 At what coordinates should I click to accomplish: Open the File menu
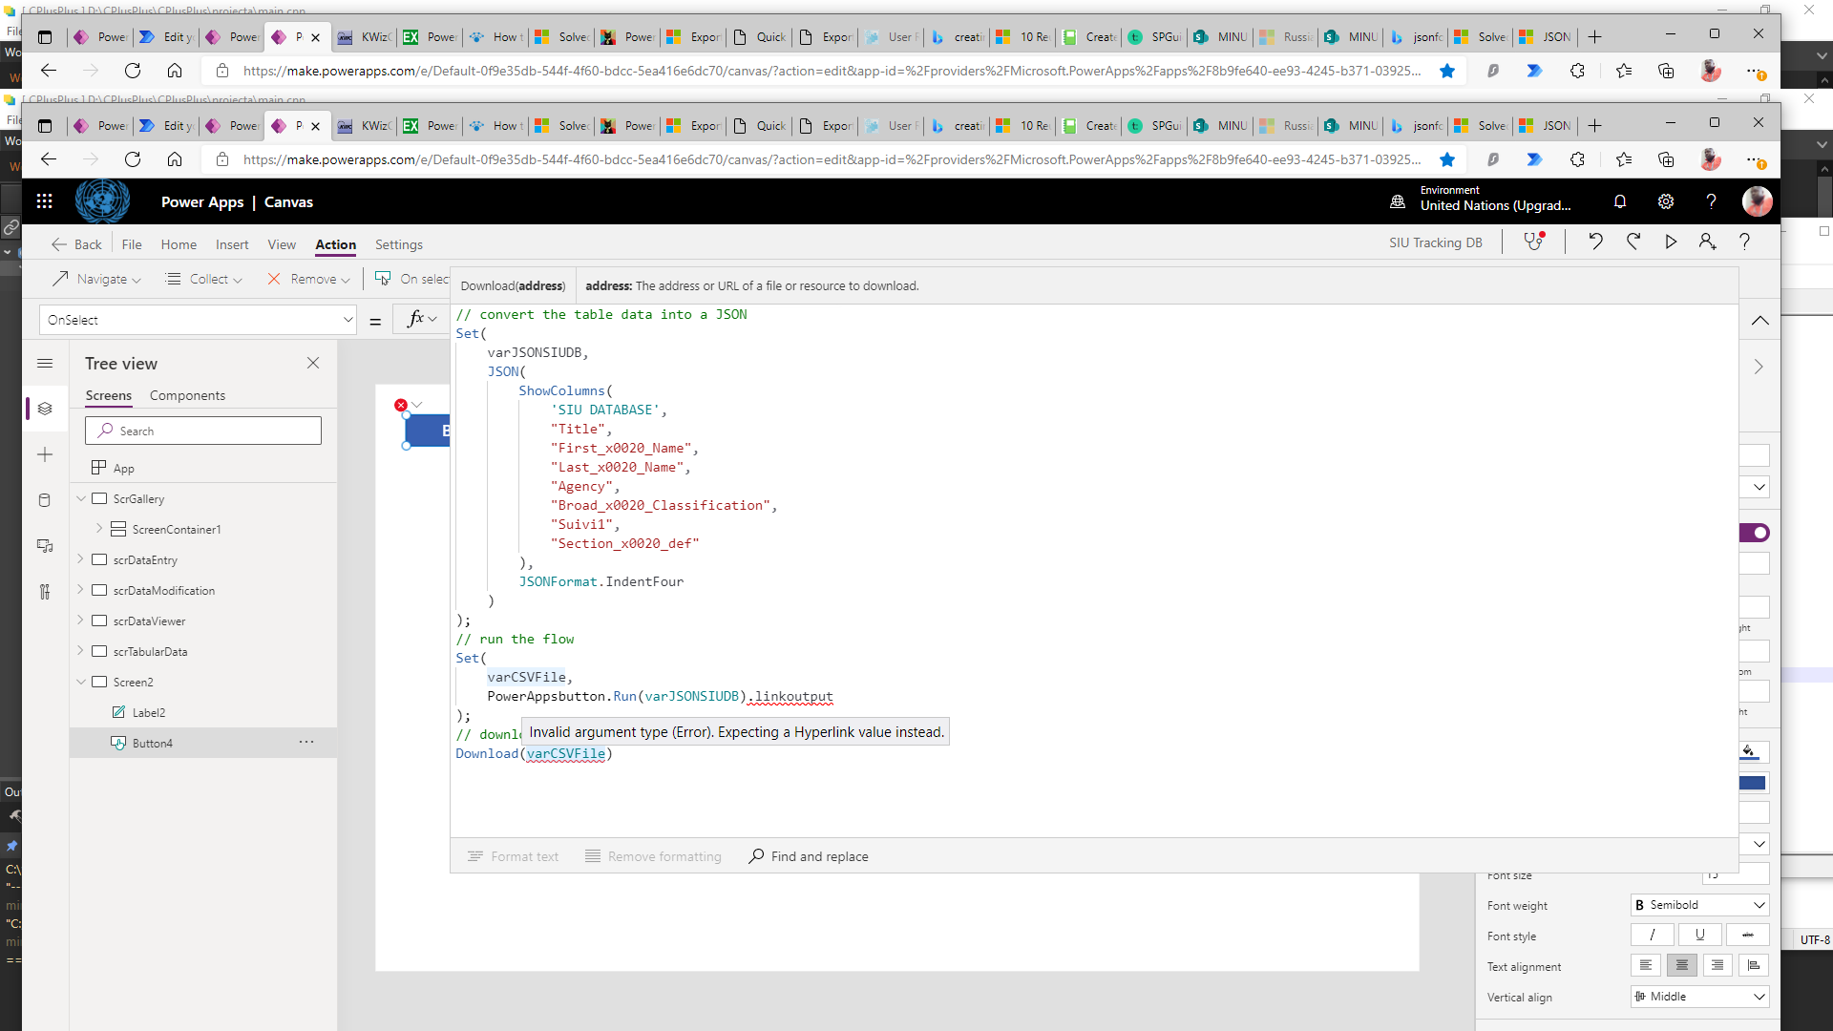[132, 244]
